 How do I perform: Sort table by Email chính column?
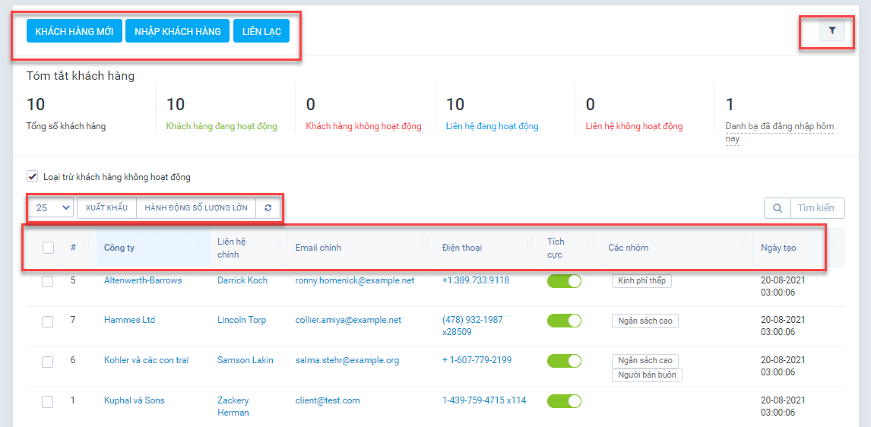(x=318, y=248)
